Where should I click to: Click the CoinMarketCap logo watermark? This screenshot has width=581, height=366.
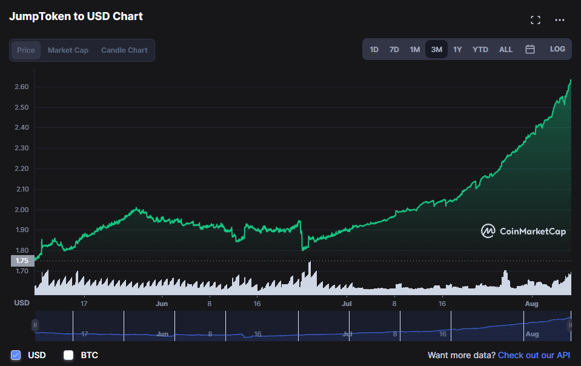(523, 231)
